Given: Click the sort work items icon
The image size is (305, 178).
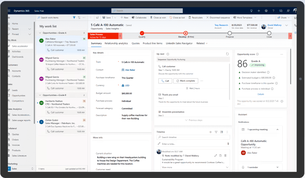Looking at the screenshot, I should point(79,18).
